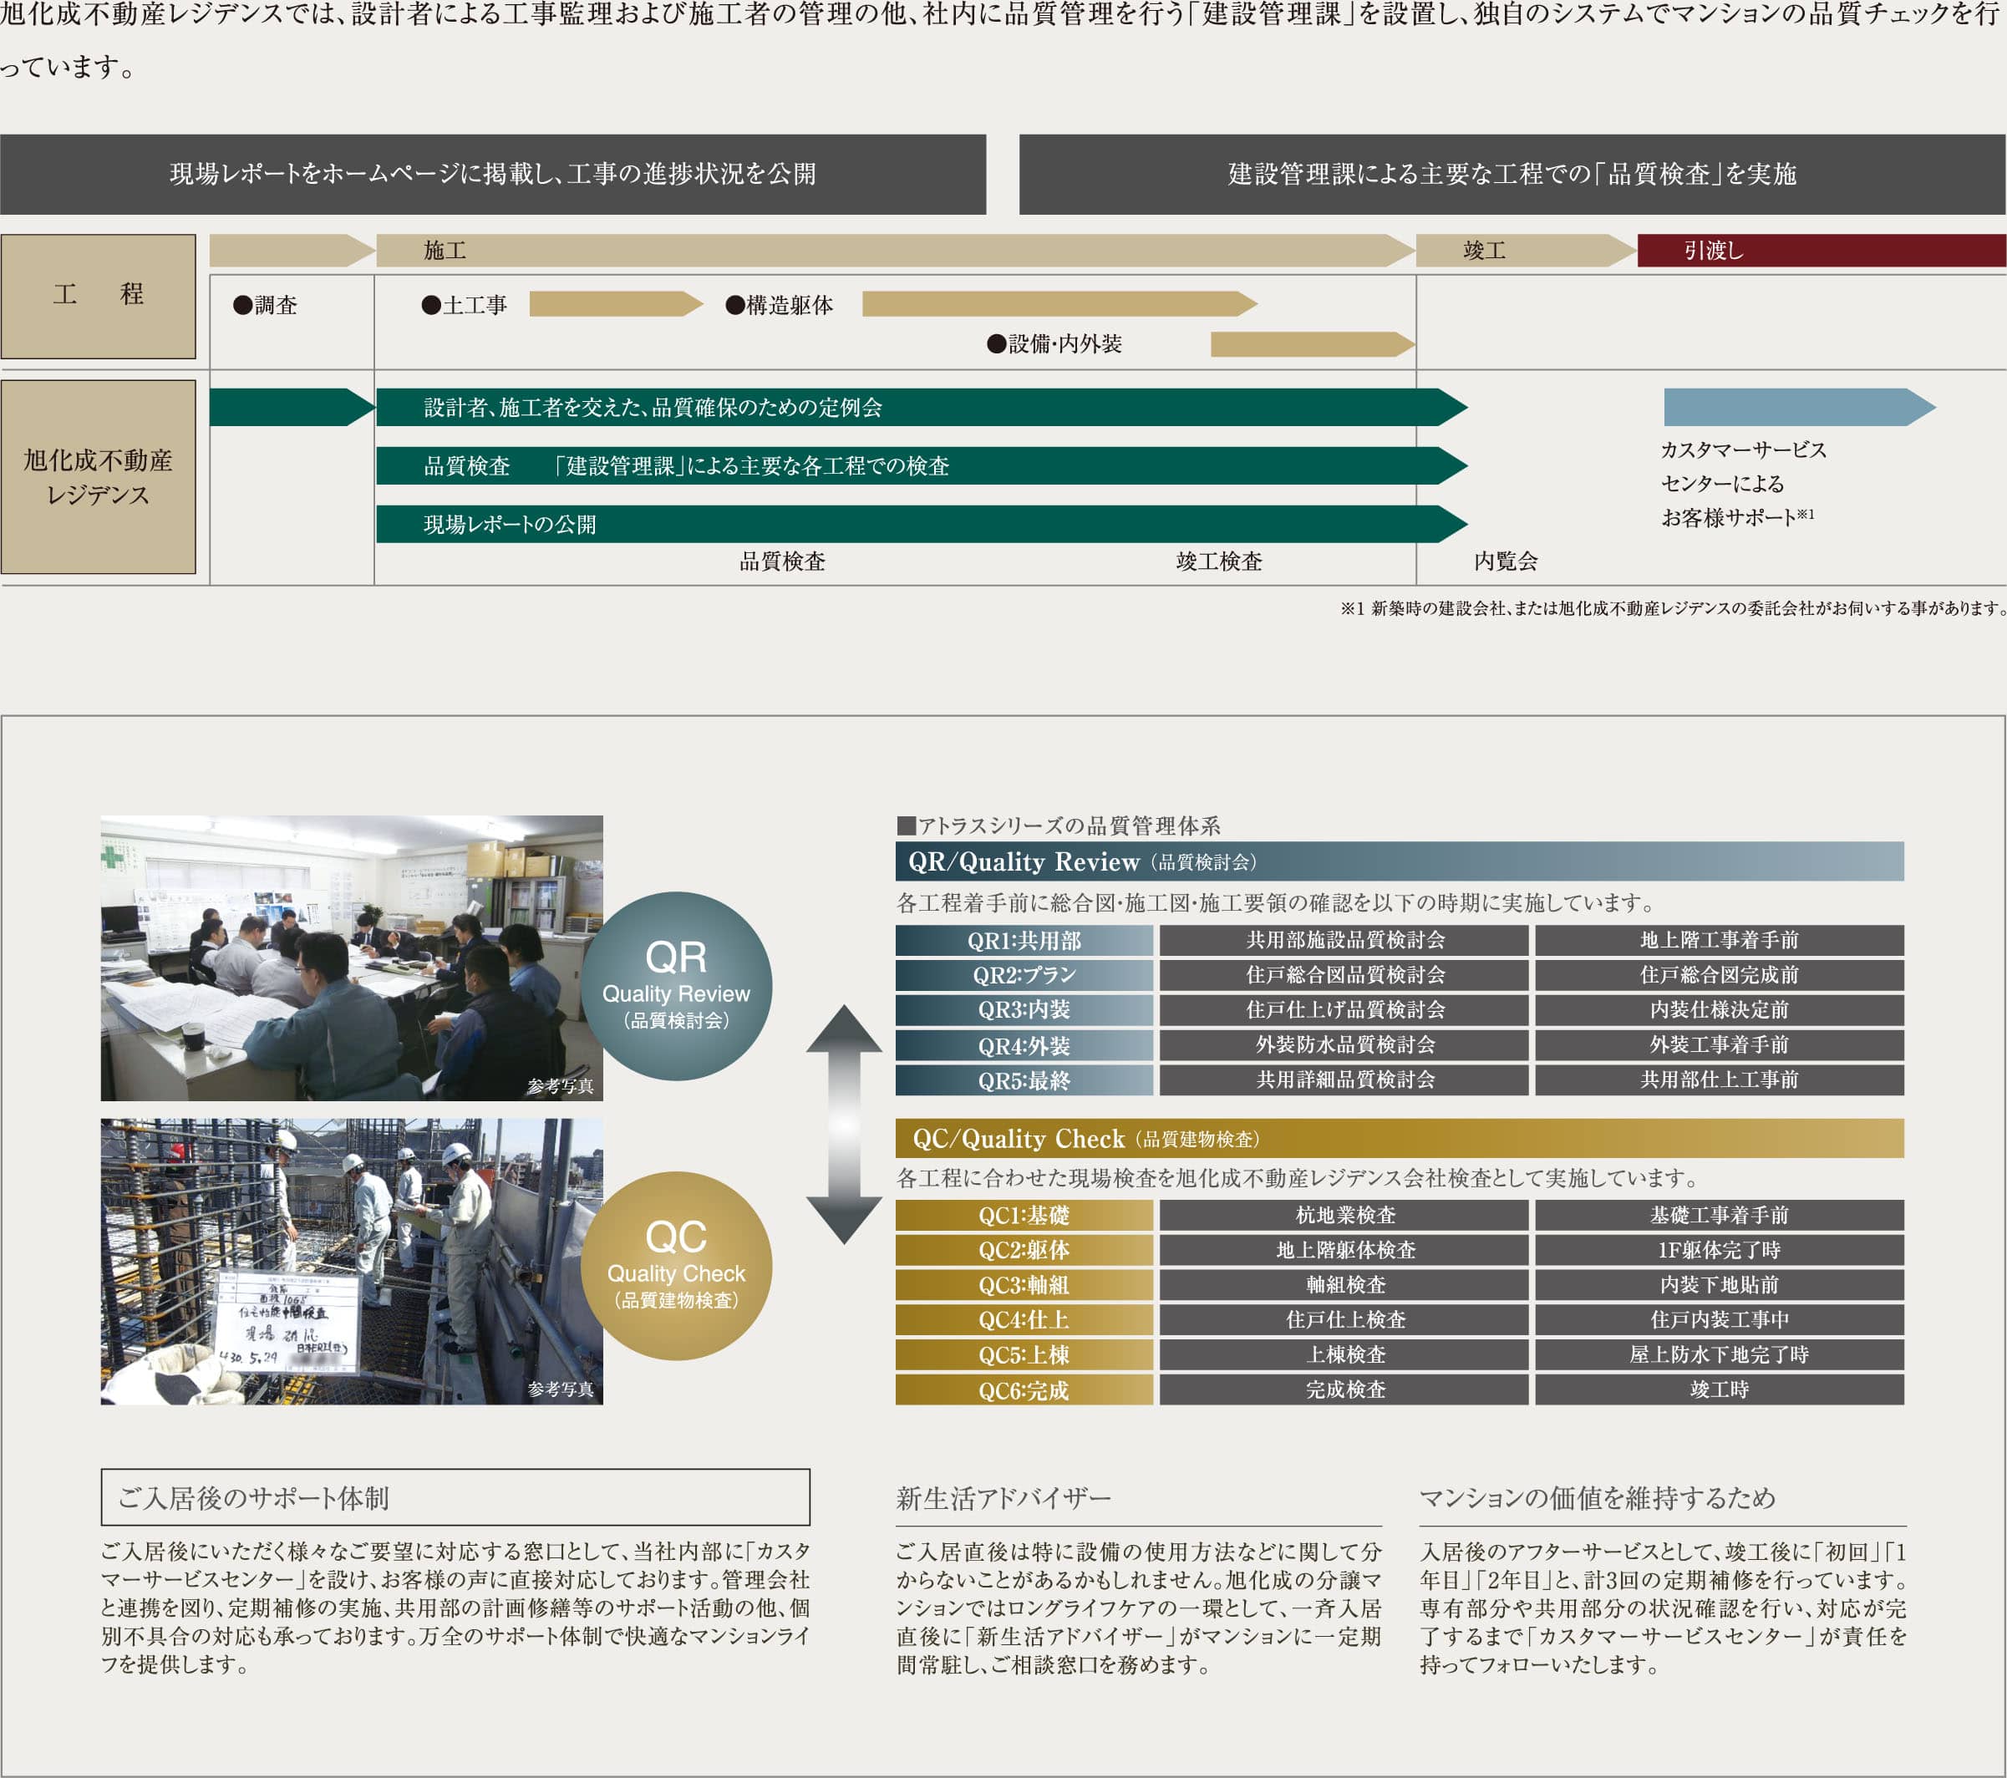The width and height of the screenshot is (2007, 1778).
Task: Select the QC4:仕上 cell
Action: coord(1024,1319)
